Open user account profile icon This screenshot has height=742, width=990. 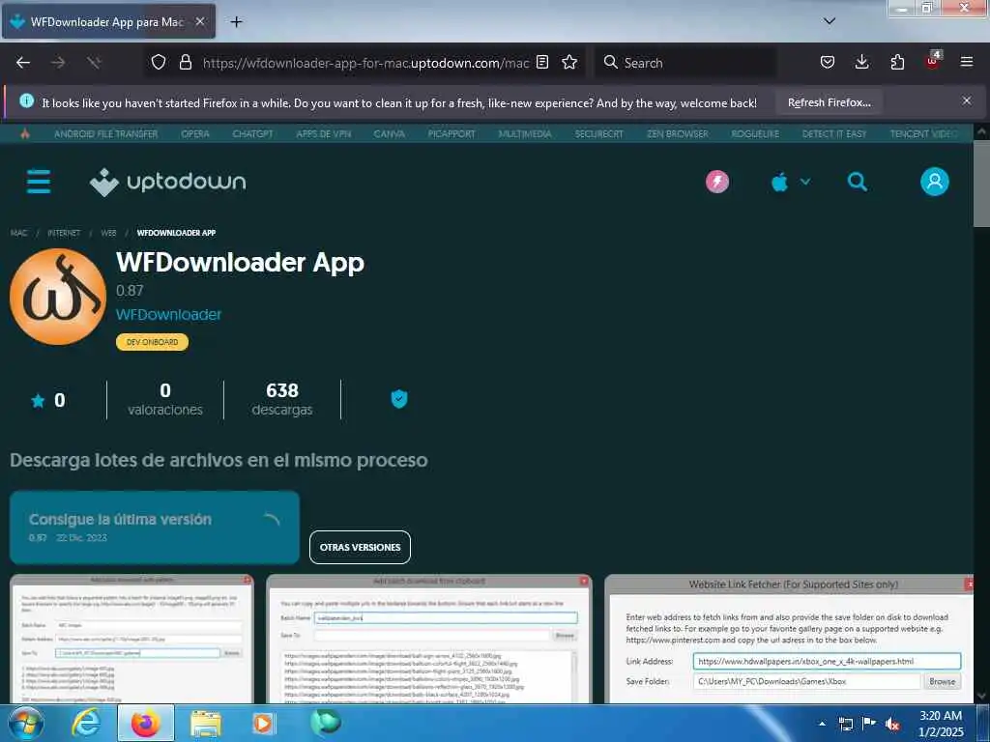(935, 182)
